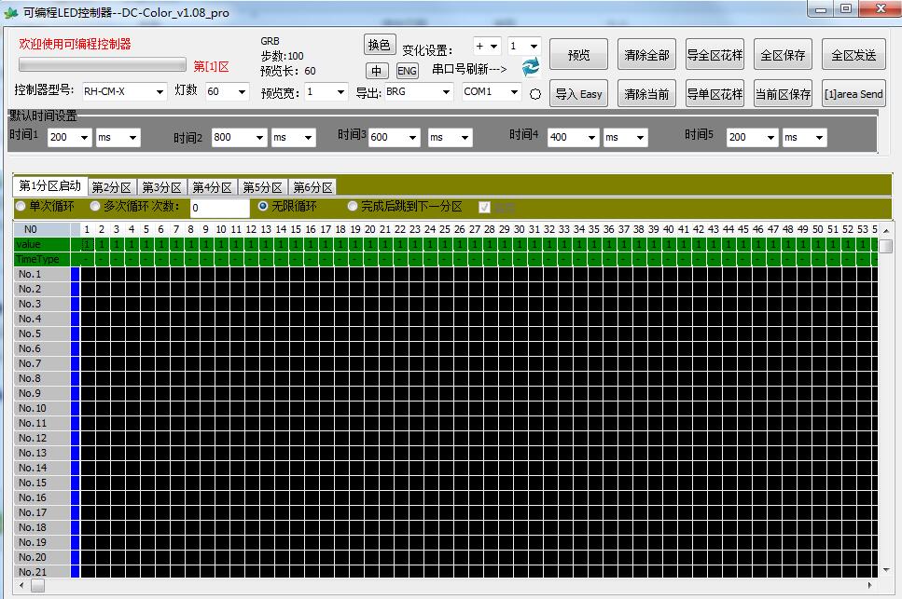
Task: Select 完成后跳到下一分区 option
Action: point(352,206)
